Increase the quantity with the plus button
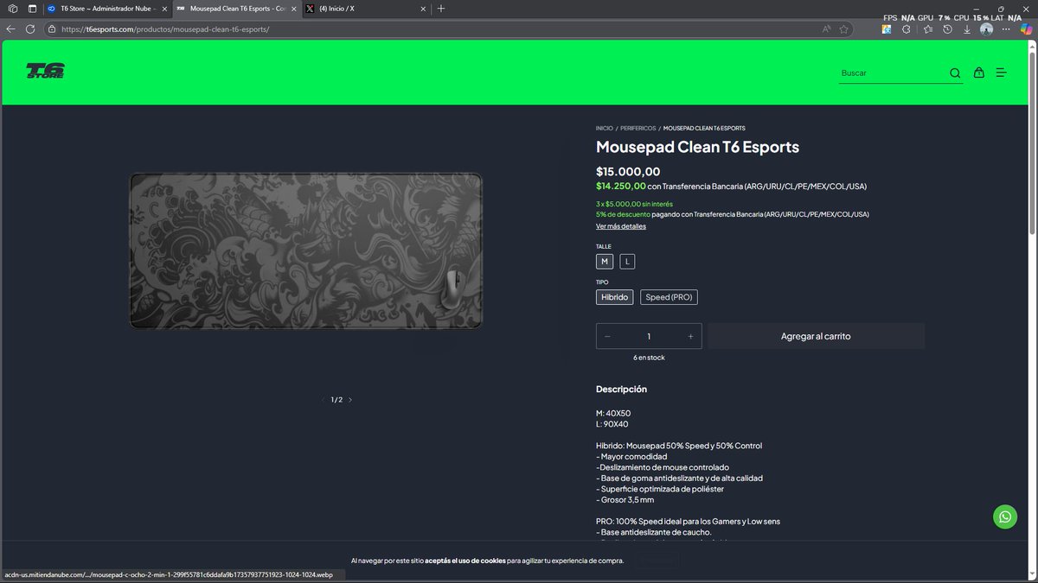 [x=690, y=336]
